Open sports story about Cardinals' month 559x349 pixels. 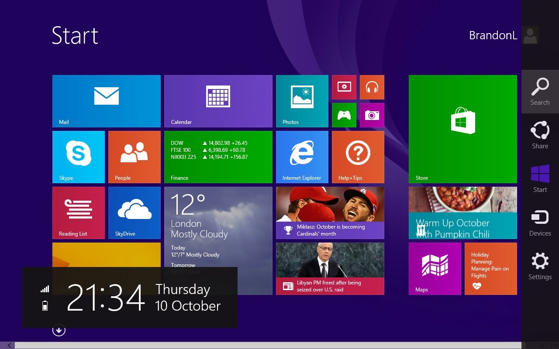point(330,213)
